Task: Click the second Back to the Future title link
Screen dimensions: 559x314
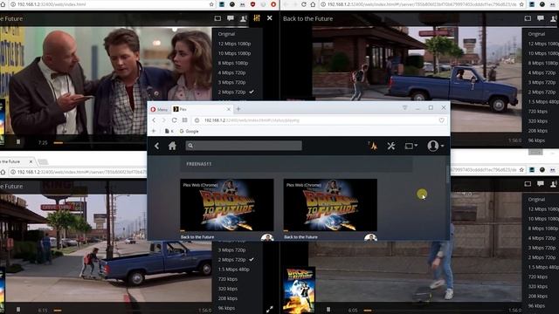Action: pos(300,236)
